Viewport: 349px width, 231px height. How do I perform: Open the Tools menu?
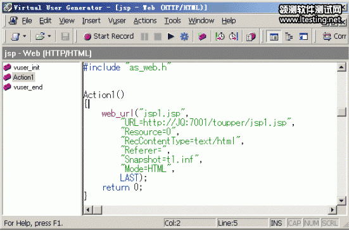(172, 21)
